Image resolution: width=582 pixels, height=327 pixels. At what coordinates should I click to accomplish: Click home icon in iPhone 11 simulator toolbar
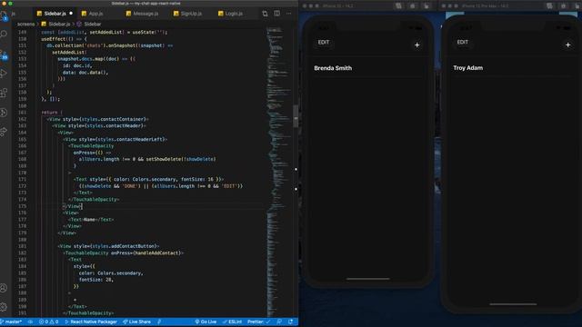[x=412, y=6]
